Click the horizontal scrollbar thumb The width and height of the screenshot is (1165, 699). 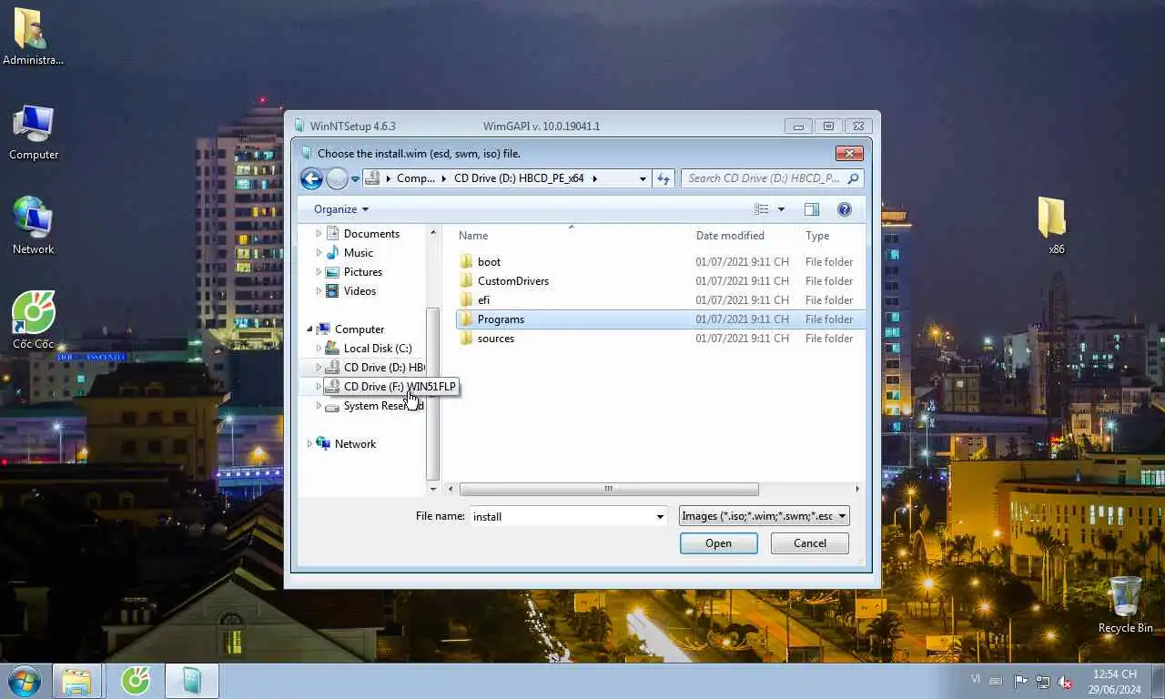[608, 489]
